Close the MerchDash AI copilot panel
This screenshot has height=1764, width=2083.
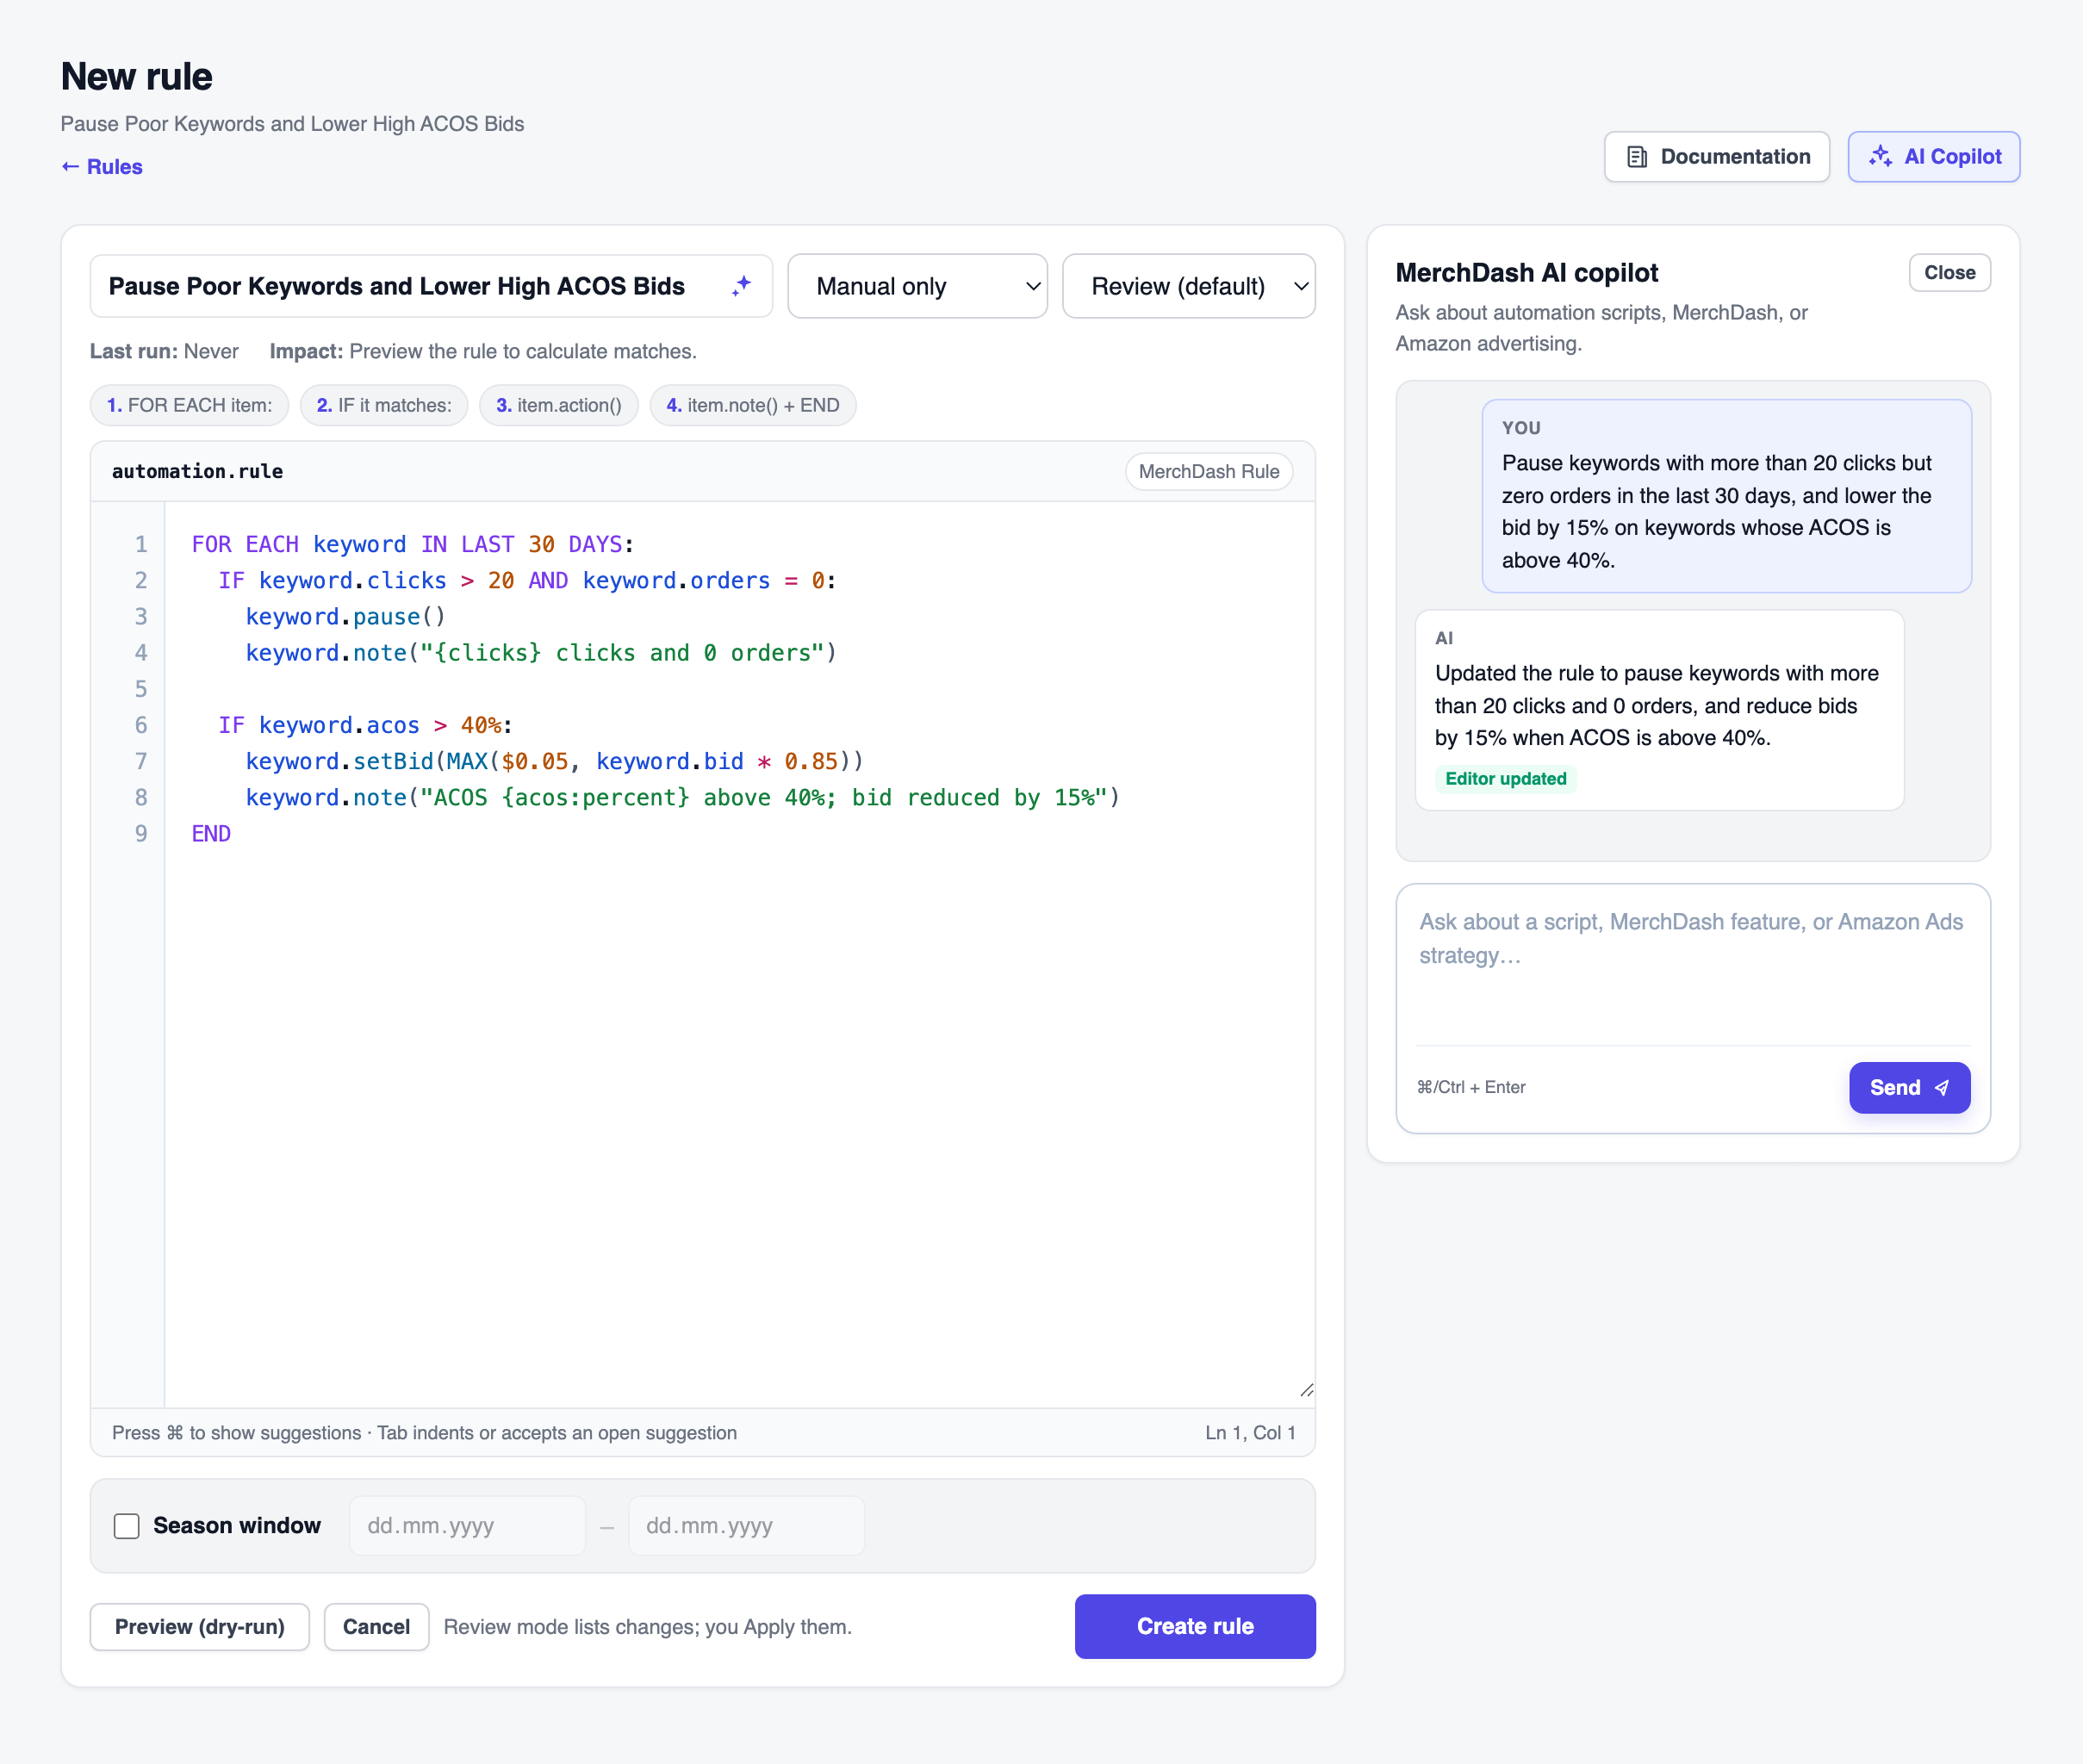click(x=1949, y=273)
